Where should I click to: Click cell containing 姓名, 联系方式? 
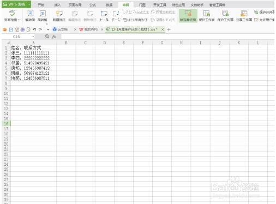tap(33, 48)
